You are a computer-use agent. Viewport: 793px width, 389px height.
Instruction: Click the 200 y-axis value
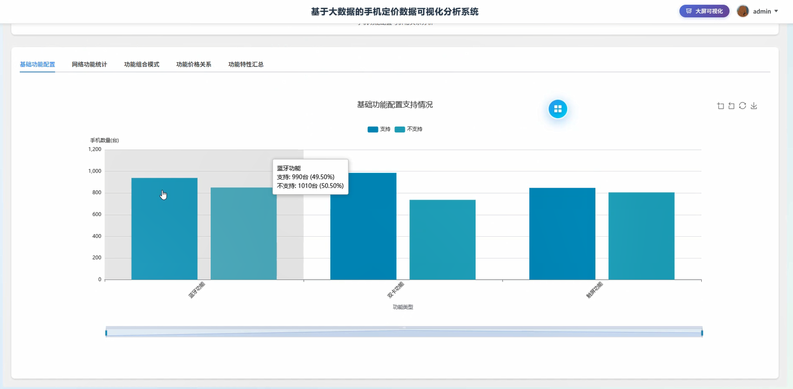pyautogui.click(x=96, y=258)
